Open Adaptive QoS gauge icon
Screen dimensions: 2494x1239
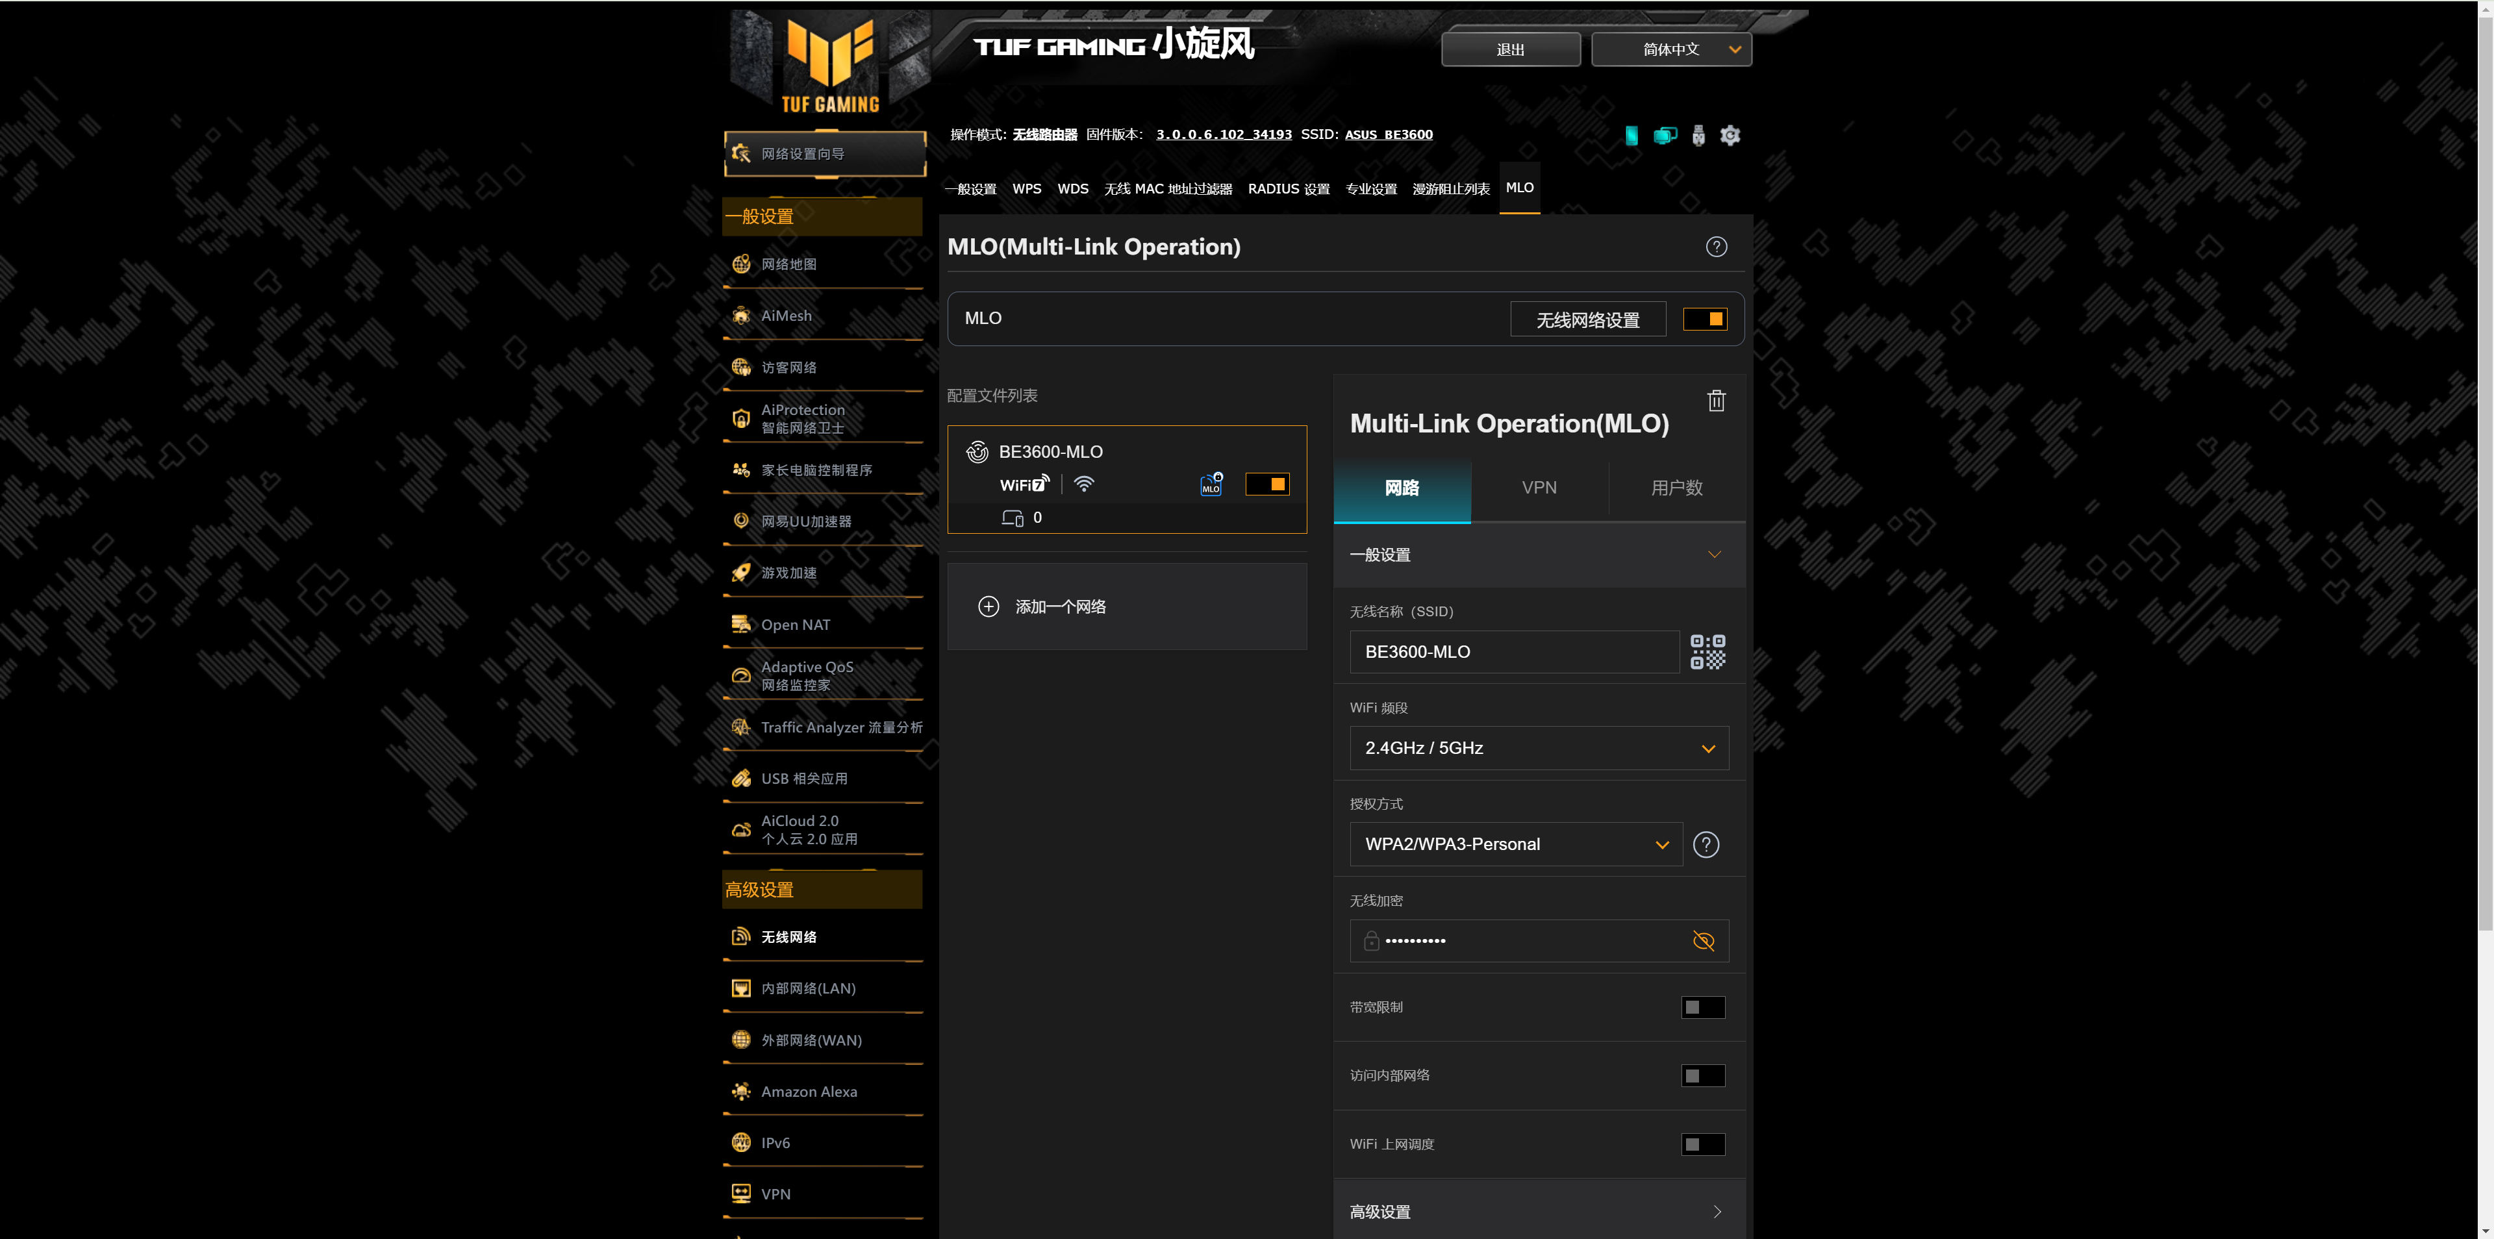[x=740, y=675]
